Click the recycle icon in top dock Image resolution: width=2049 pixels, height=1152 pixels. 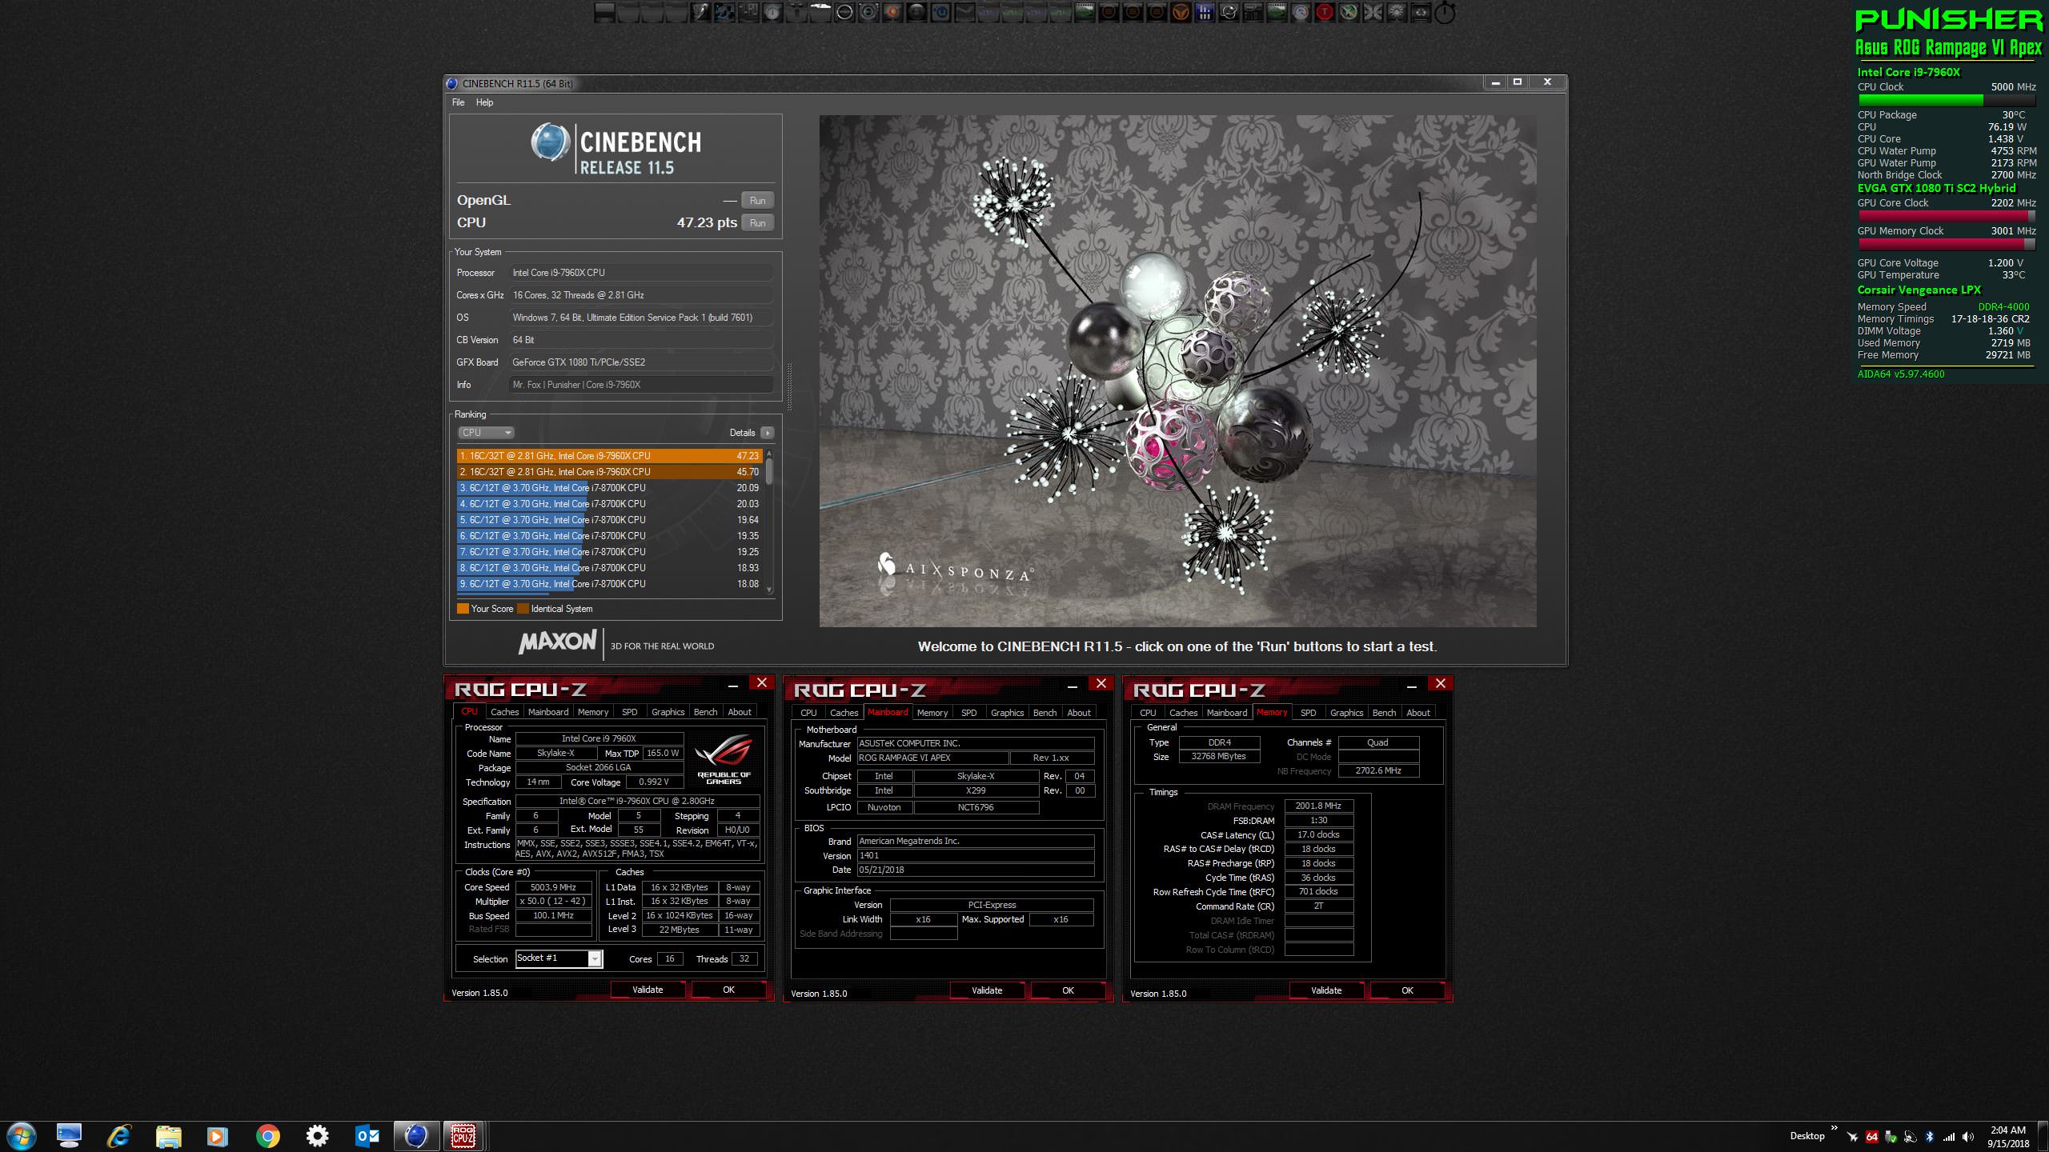pyautogui.click(x=1421, y=12)
